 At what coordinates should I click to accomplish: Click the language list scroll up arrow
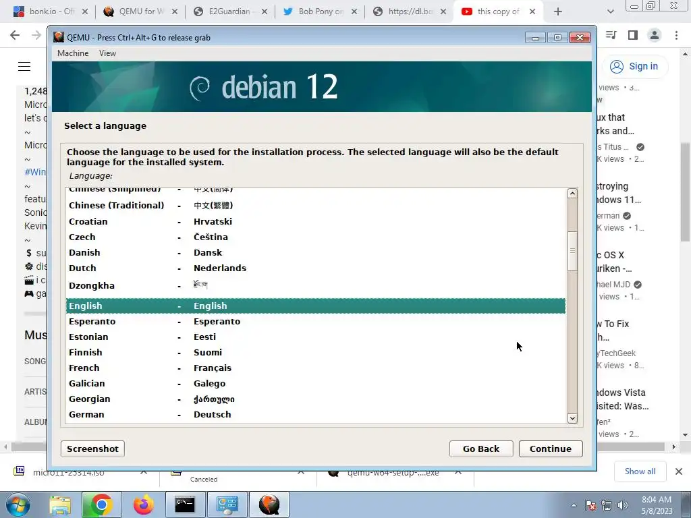[x=572, y=194]
